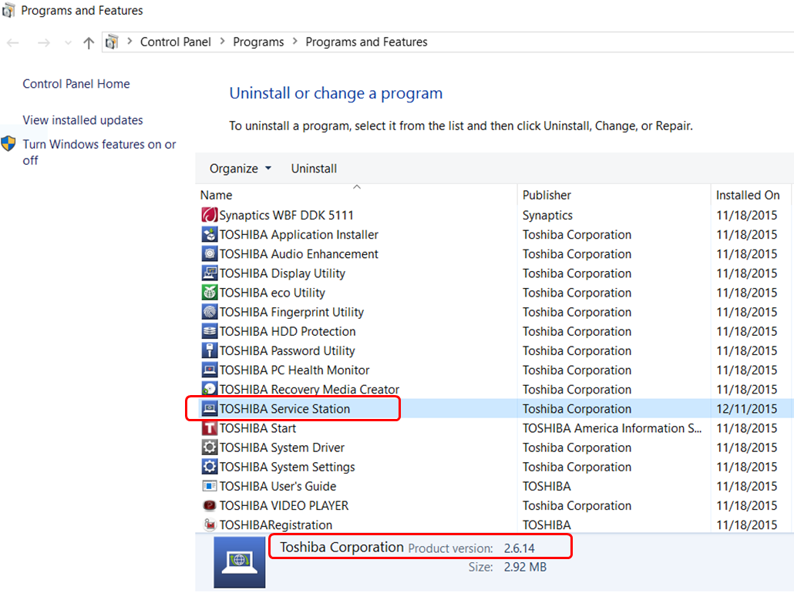Click the Uninstall toolbar button
794x593 pixels.
pyautogui.click(x=314, y=169)
